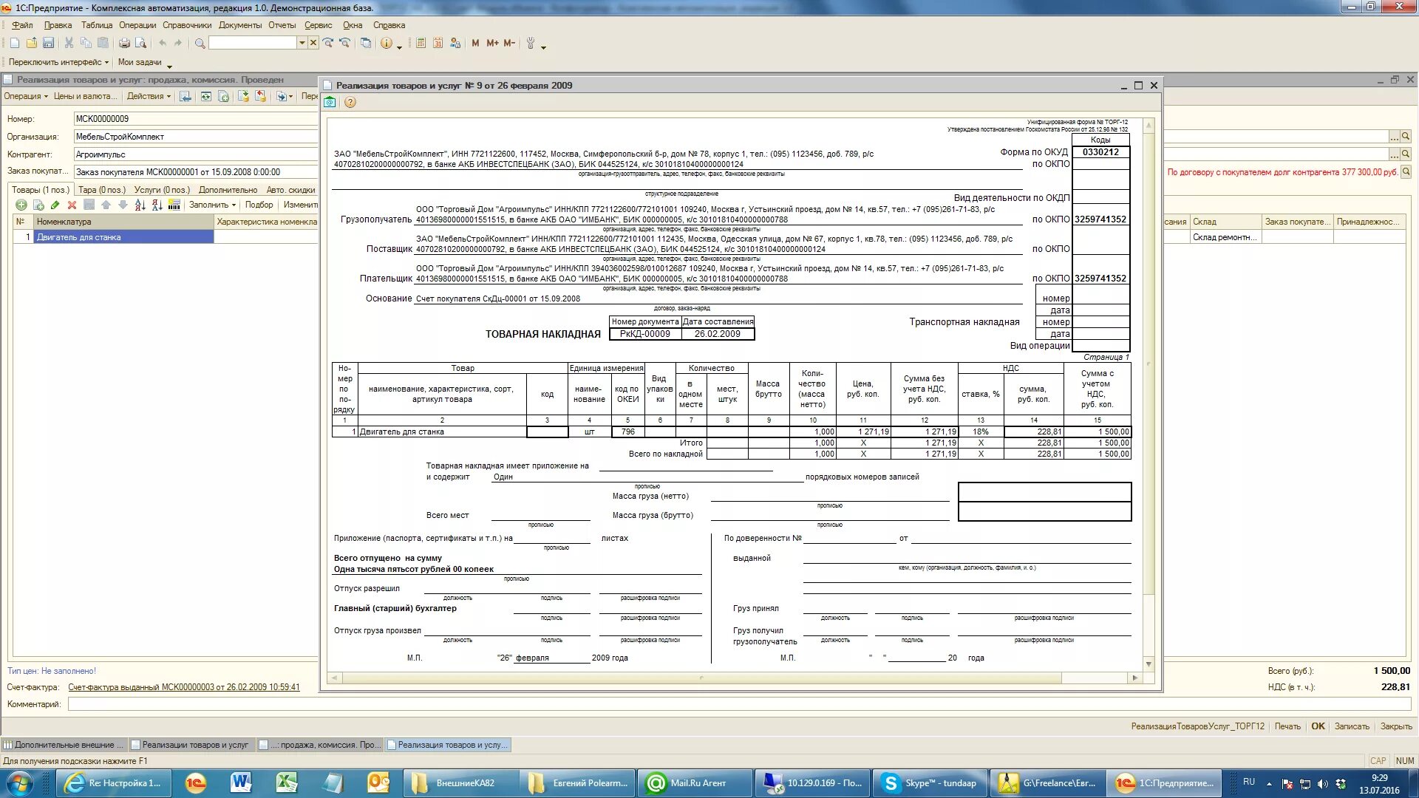Sort goods table descending Я-А
This screenshot has width=1419, height=798.
[x=157, y=205]
